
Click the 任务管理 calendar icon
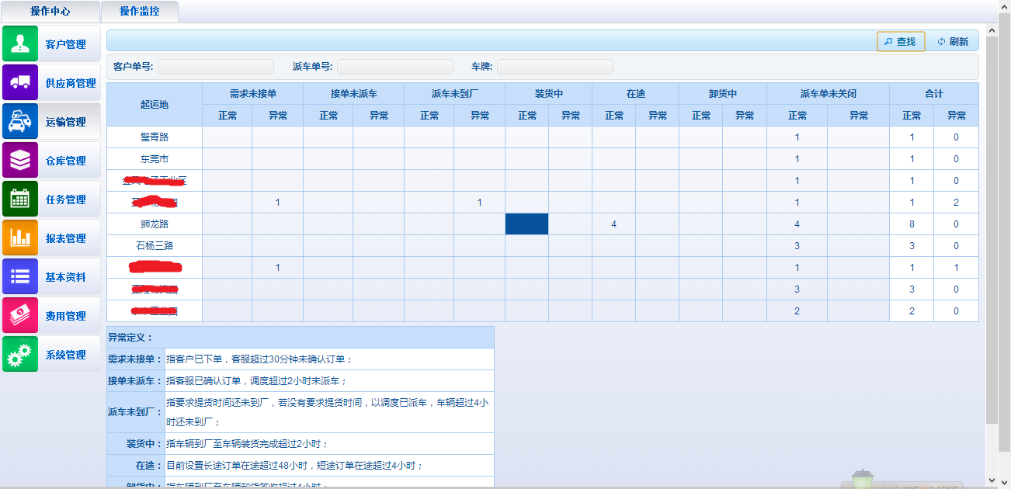20,199
